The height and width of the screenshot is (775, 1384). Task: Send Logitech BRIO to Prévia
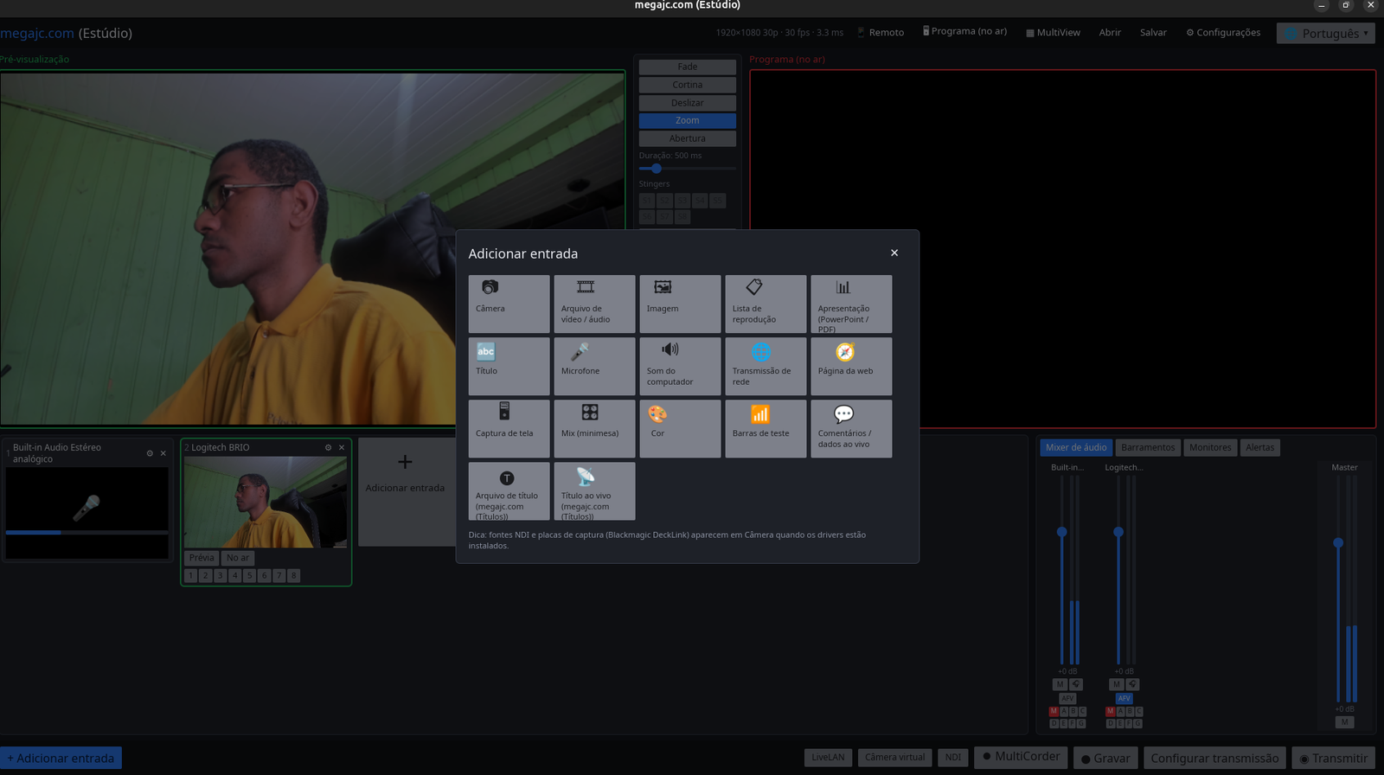pos(202,558)
